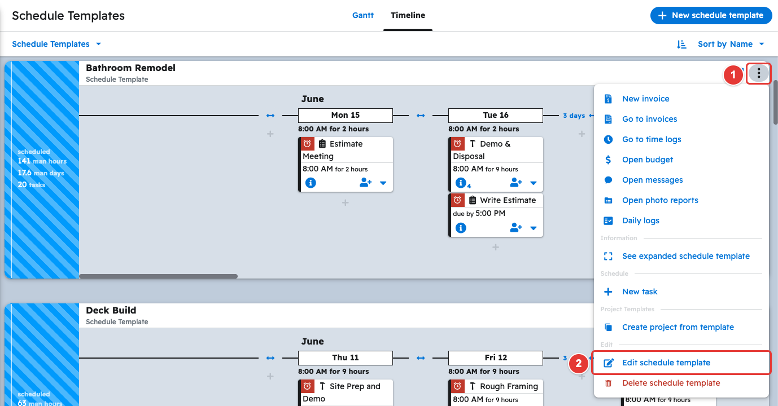Click the Mon 15 date header

tap(346, 115)
